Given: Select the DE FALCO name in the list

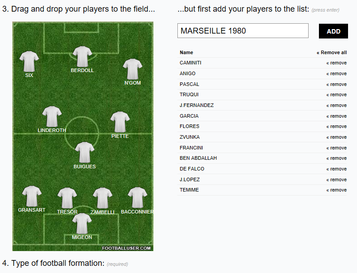Looking at the screenshot, I should tap(192, 169).
